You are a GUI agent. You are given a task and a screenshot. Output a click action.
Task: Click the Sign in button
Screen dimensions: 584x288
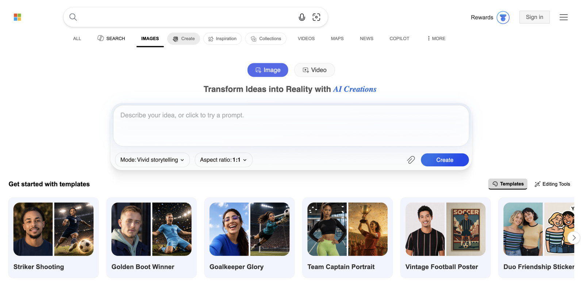534,17
